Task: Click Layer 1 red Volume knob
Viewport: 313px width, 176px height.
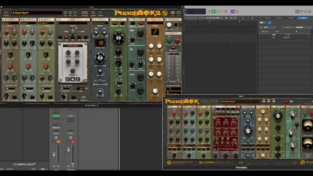Action: [6, 31]
